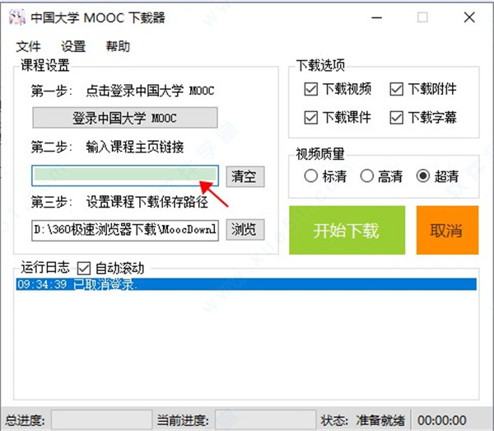The image size is (494, 431).
Task: Click the 登录中国大学 MOOC button
Action: pos(125,118)
